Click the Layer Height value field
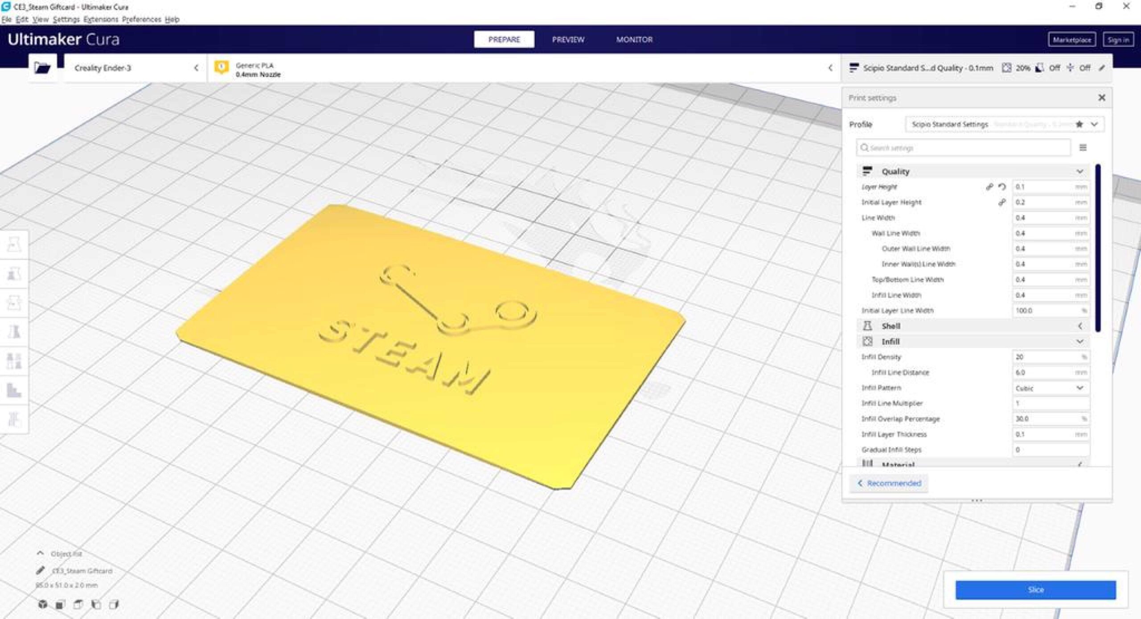 pyautogui.click(x=1051, y=187)
